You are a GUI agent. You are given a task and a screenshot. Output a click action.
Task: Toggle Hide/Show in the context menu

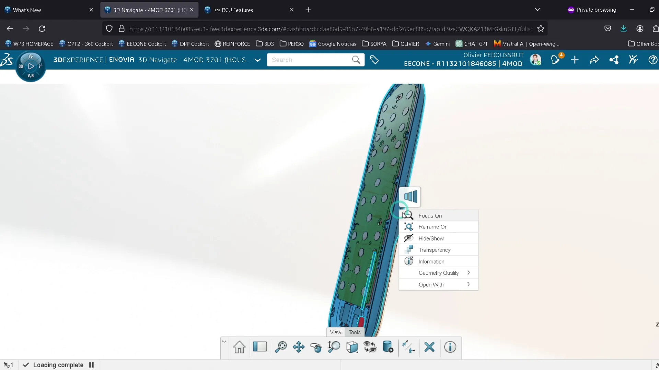pyautogui.click(x=431, y=238)
